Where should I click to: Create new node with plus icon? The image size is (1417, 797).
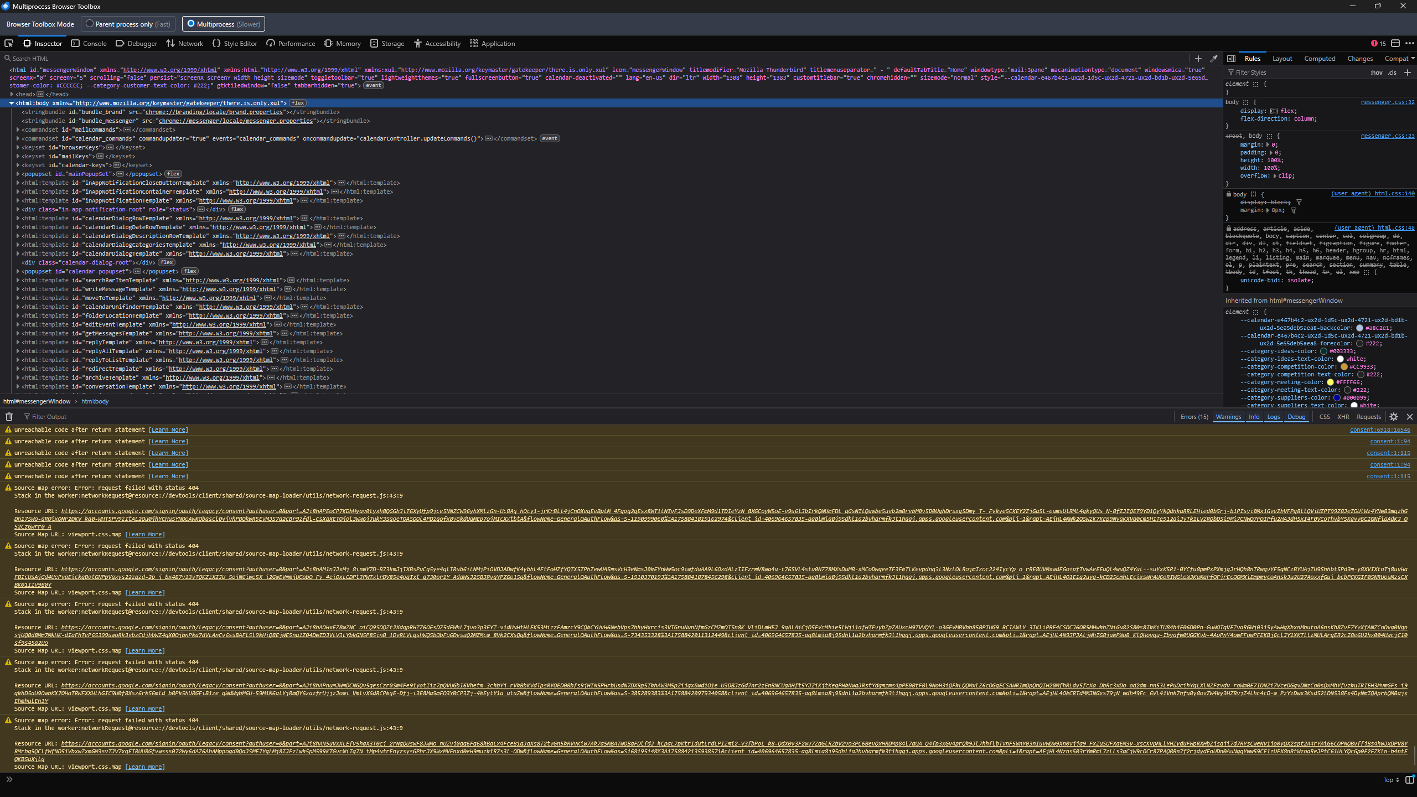[x=1198, y=58]
